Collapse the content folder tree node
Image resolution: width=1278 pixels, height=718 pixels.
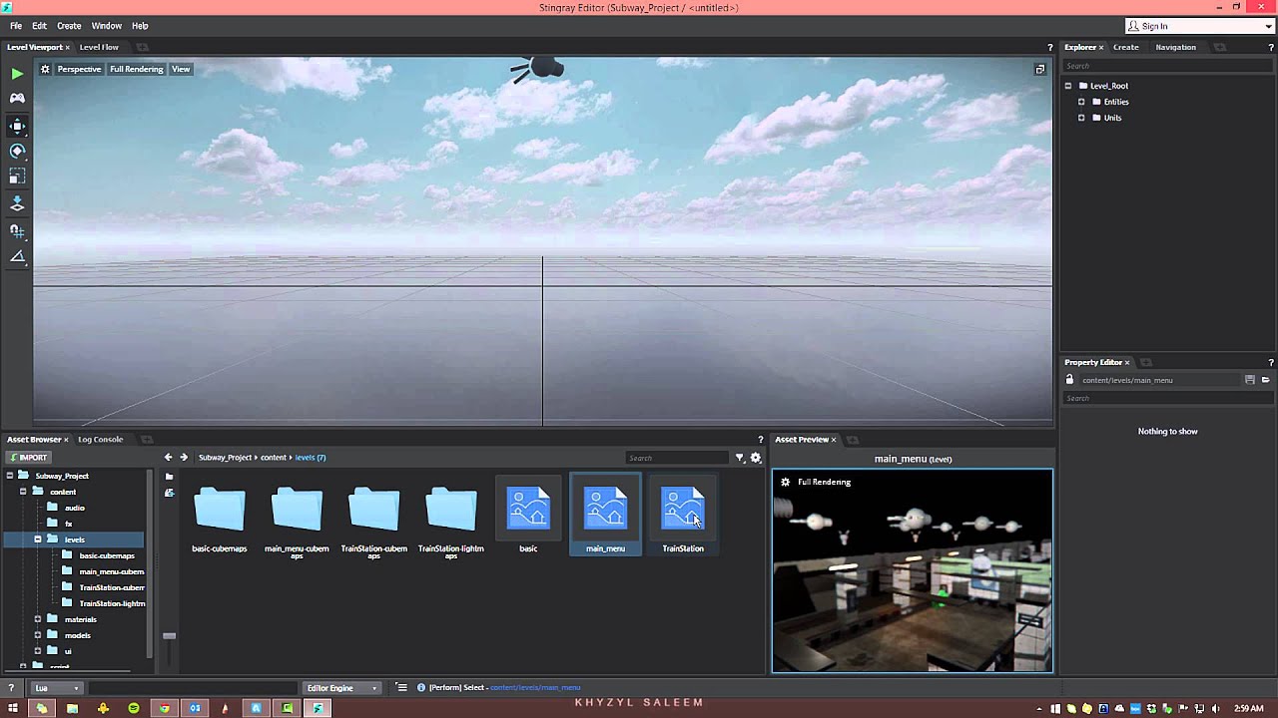(x=24, y=492)
